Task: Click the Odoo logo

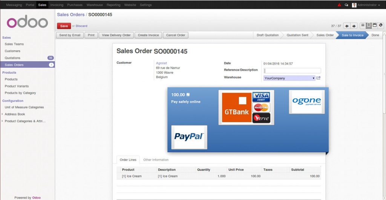Action: coord(27,22)
